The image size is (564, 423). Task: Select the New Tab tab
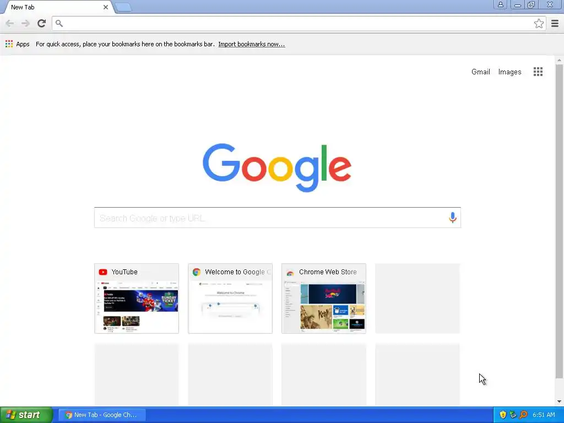pos(57,7)
